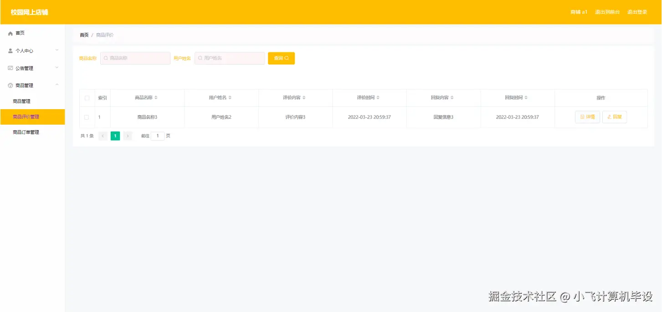Screen dimensions: 662x312
Task: Click the 索引 column header
Action: [103, 98]
